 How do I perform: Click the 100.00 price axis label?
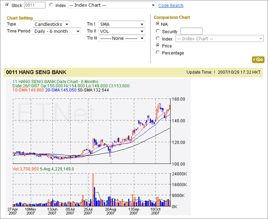[x=179, y=164]
